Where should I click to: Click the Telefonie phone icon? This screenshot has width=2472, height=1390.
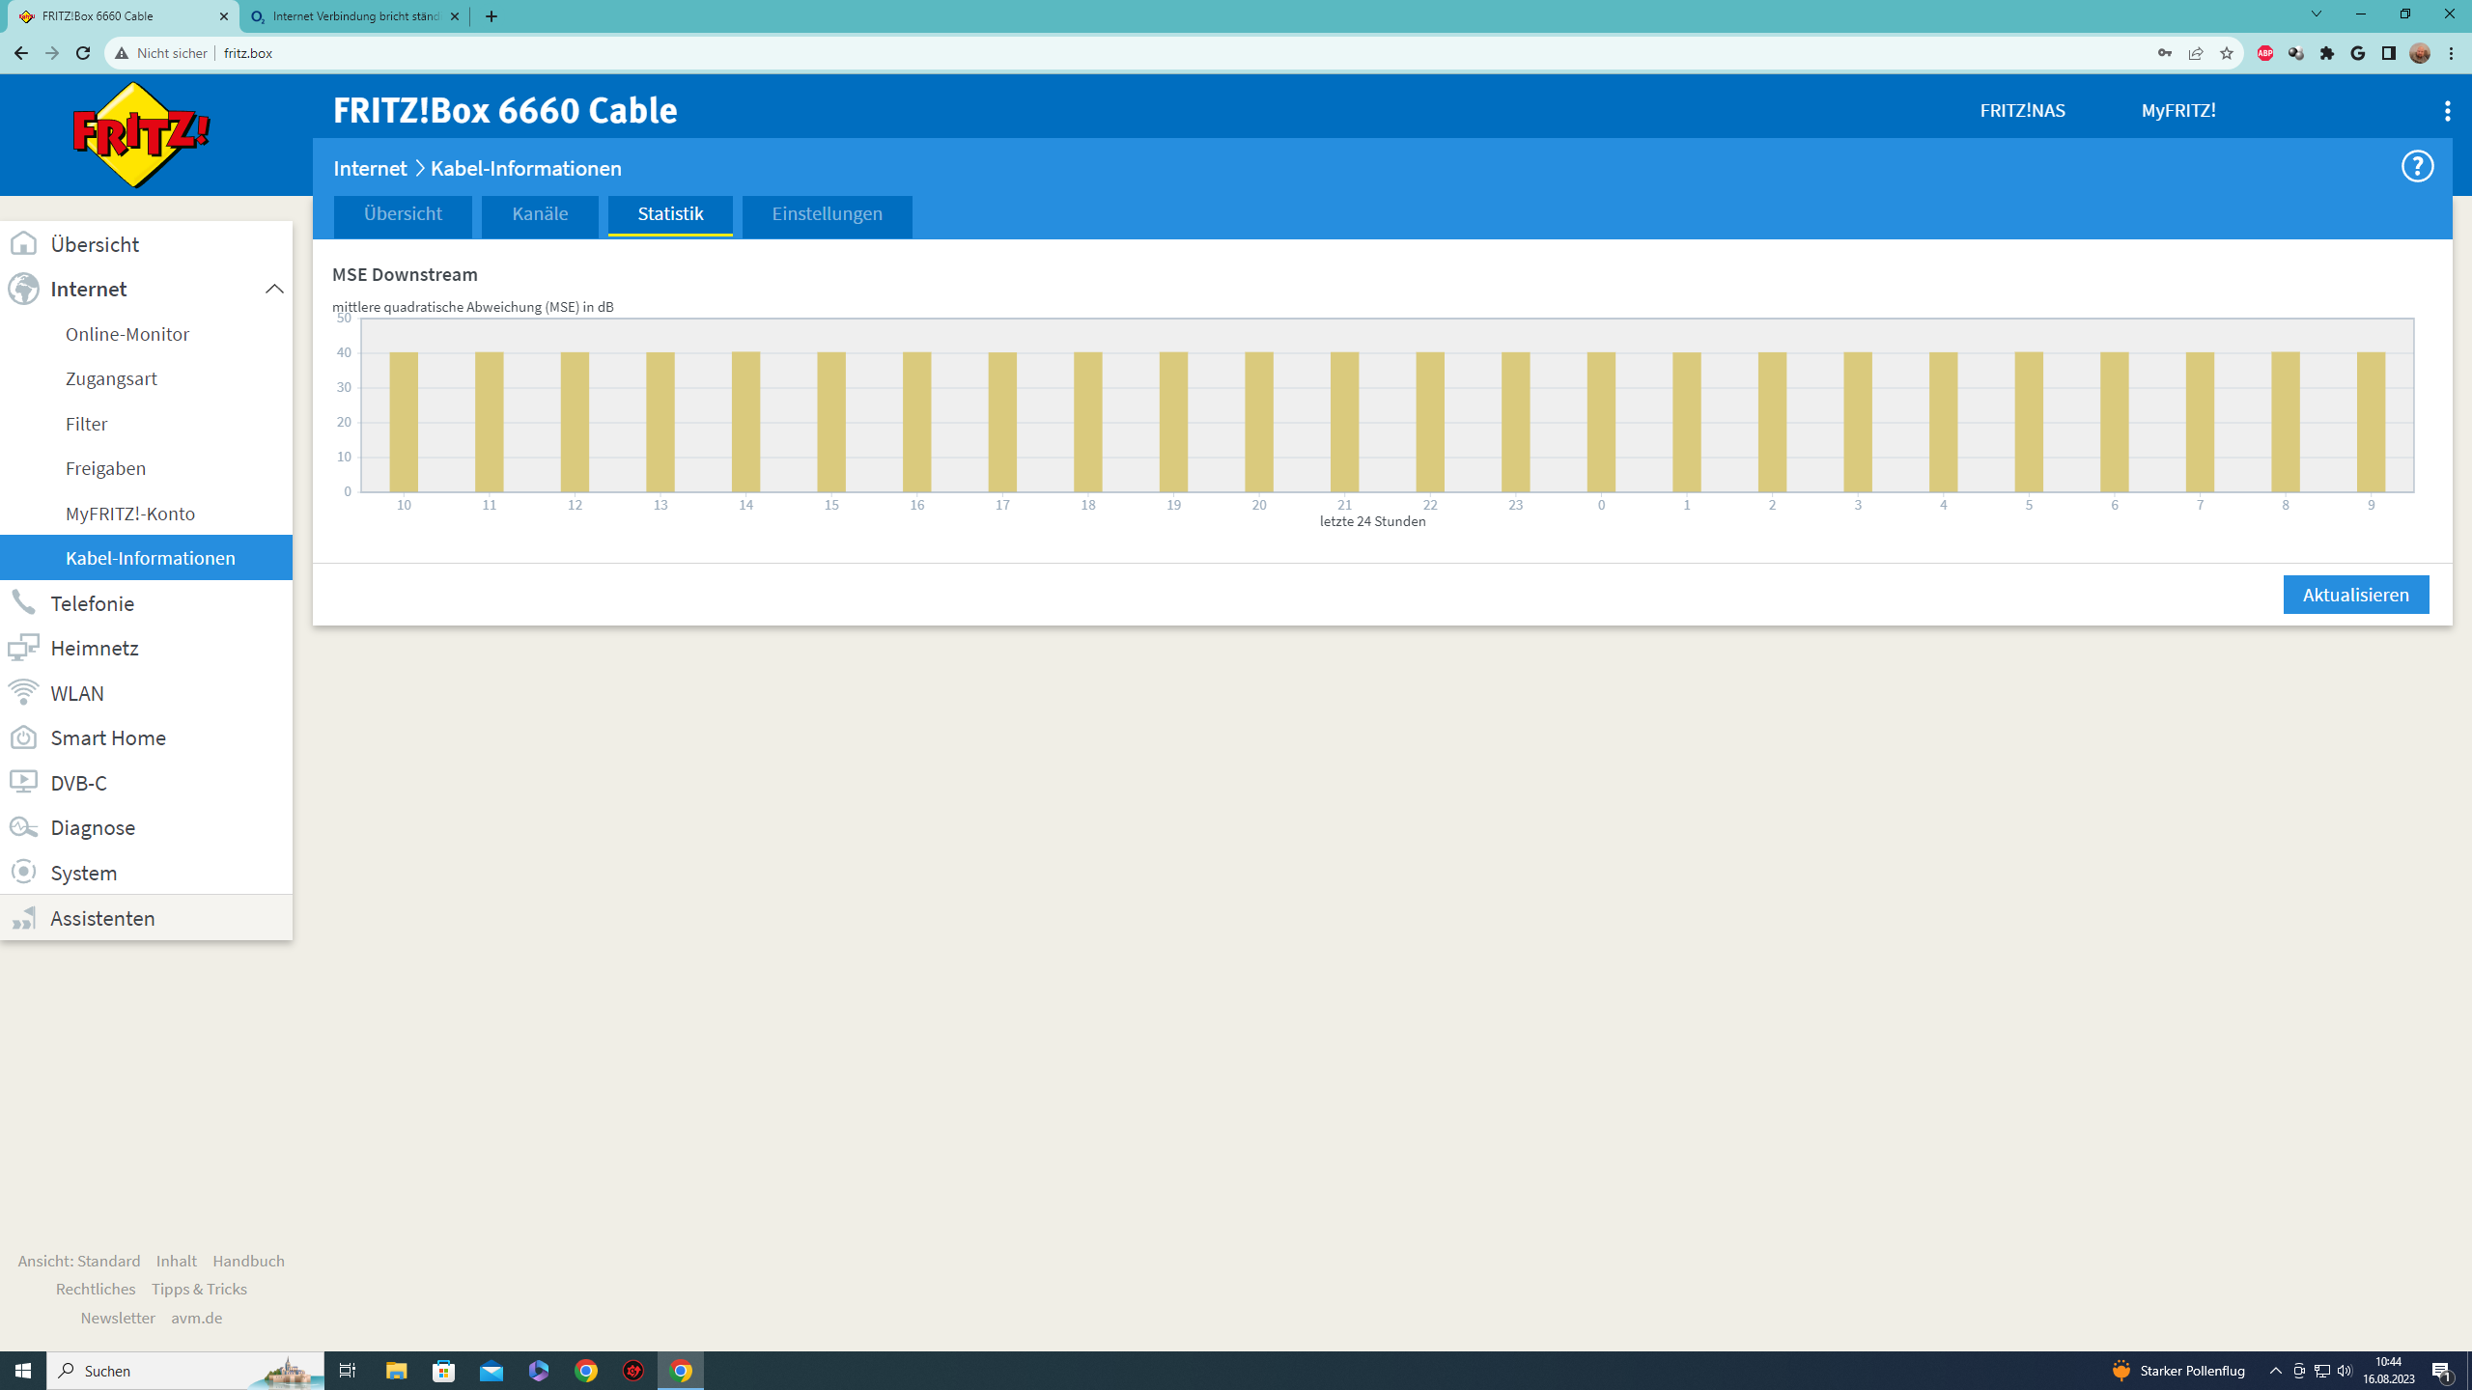point(23,603)
